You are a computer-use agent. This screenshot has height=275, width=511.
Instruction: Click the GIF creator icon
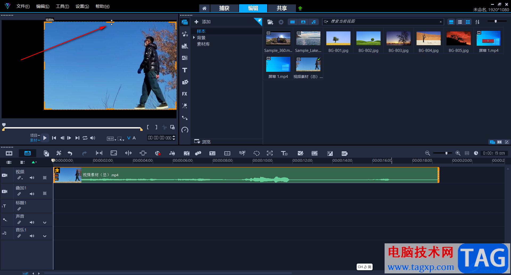coord(344,153)
